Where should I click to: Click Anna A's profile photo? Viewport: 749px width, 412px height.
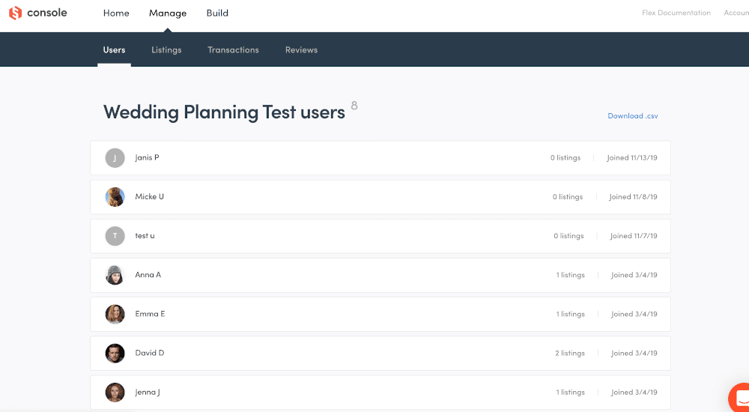click(115, 275)
